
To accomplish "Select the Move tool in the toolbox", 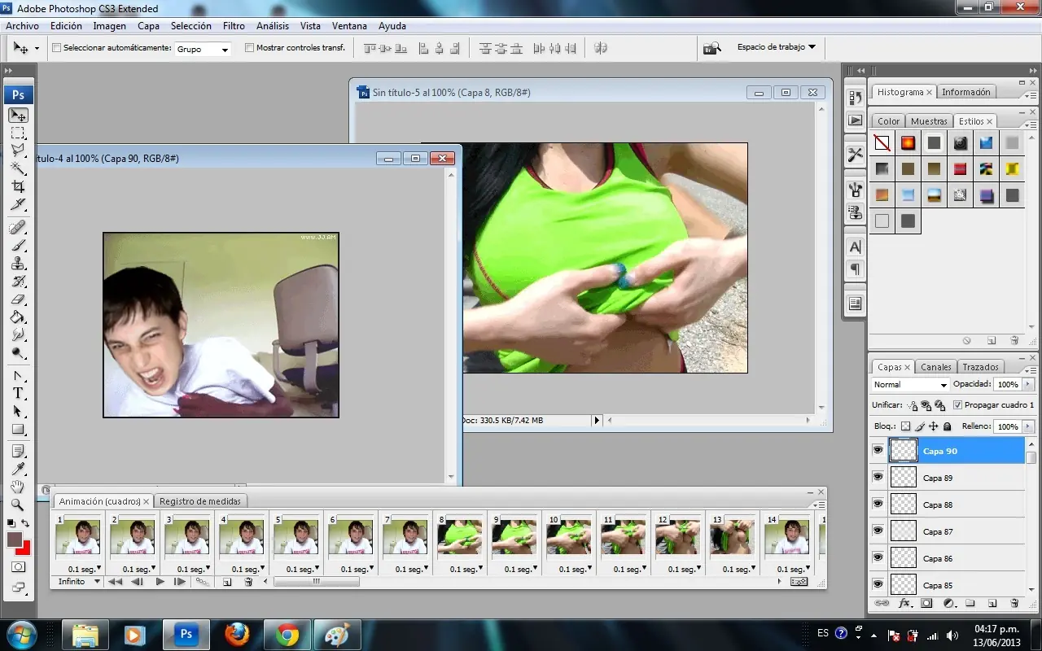I will (18, 116).
